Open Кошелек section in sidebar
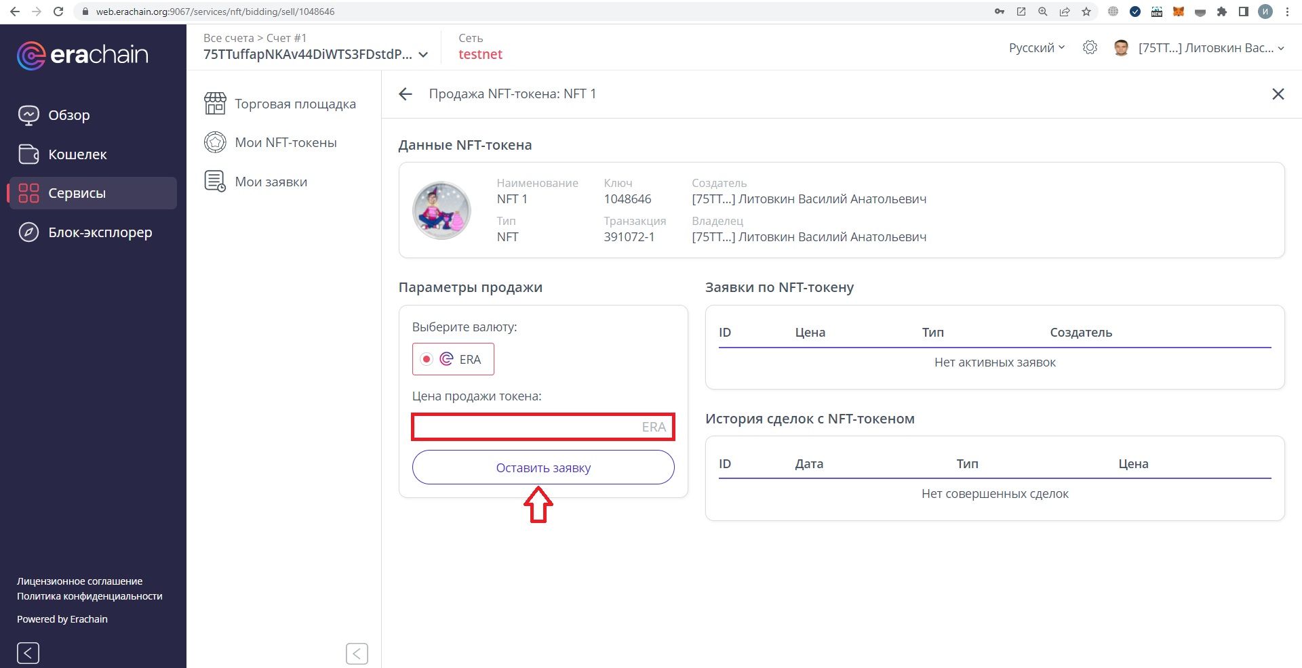Screen dimensions: 1302x668 [x=77, y=154]
